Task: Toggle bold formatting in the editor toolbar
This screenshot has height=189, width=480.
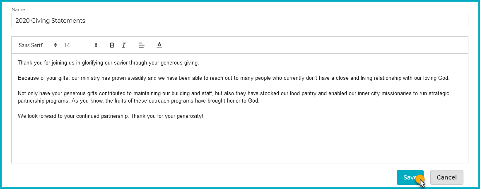Action: 112,45
